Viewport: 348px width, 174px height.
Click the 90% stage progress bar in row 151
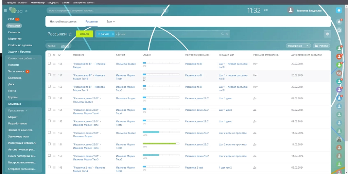161,144
